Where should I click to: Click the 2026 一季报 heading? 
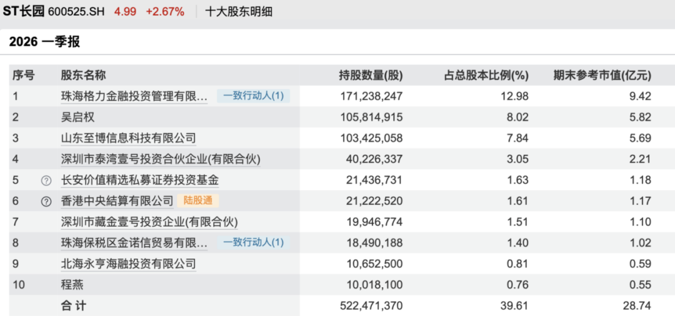coord(44,42)
